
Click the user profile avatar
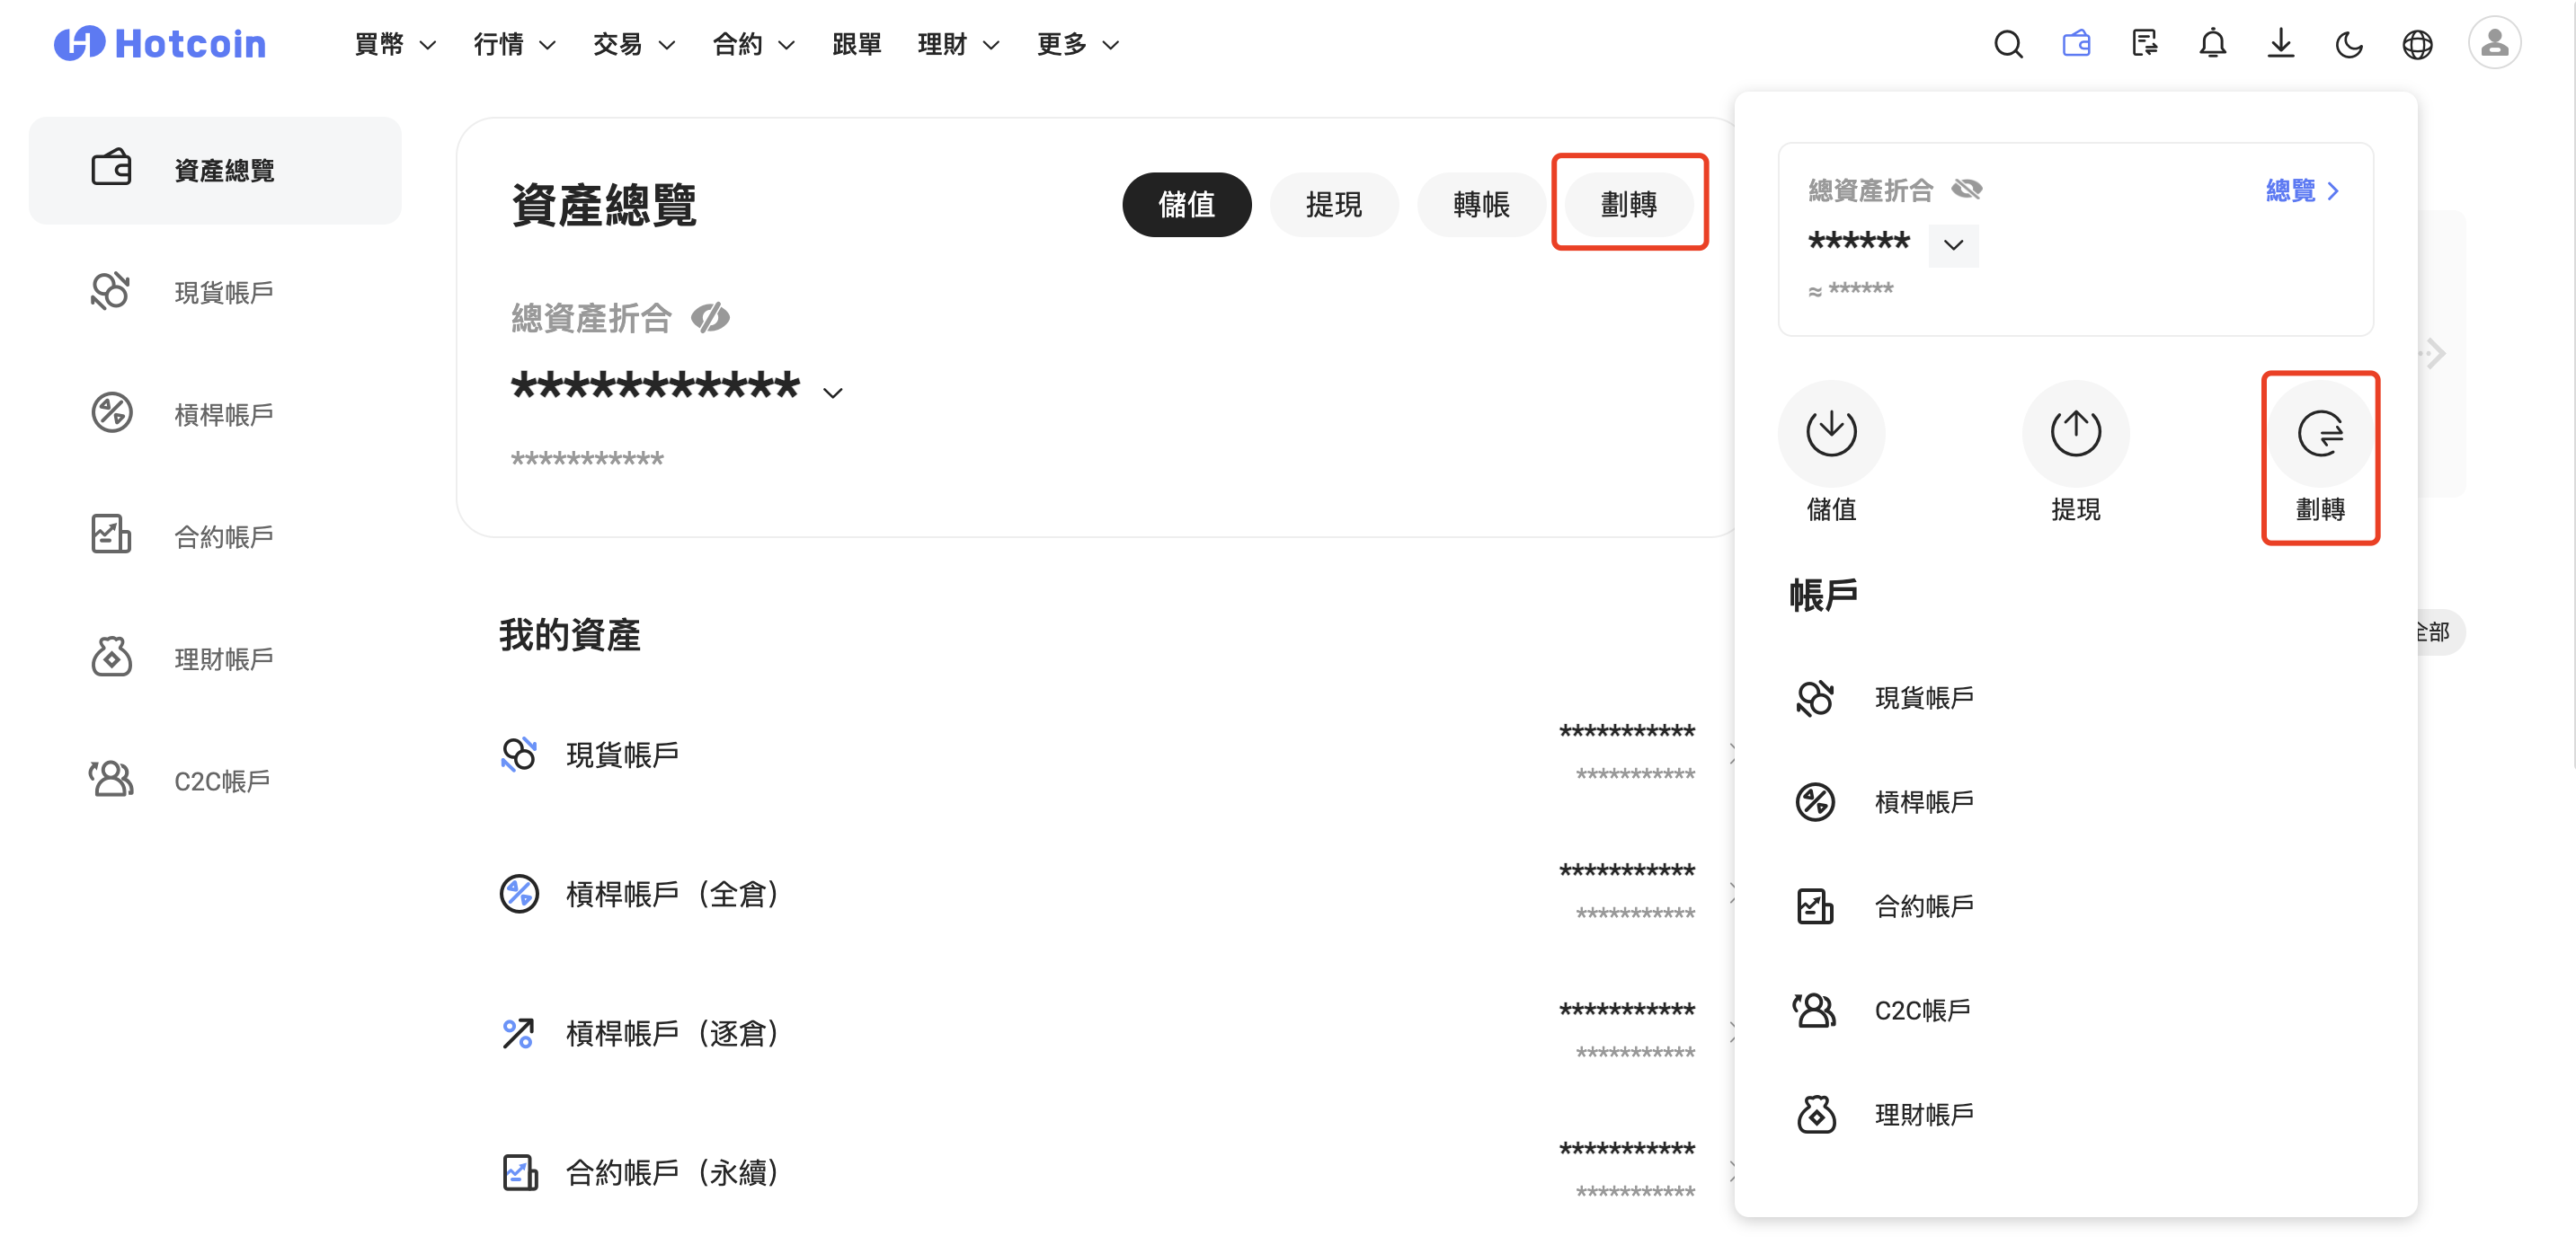click(x=2493, y=44)
